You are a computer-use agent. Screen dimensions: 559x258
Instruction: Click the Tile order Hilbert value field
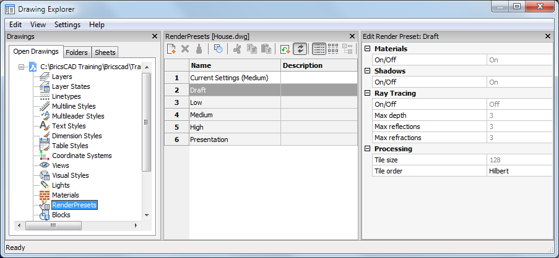click(519, 171)
